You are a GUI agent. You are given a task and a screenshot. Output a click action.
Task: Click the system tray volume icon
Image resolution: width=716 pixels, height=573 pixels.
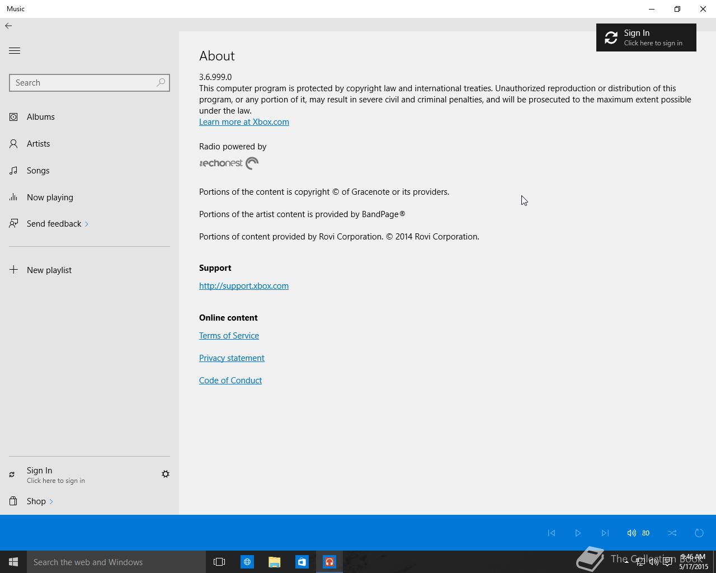coord(653,562)
